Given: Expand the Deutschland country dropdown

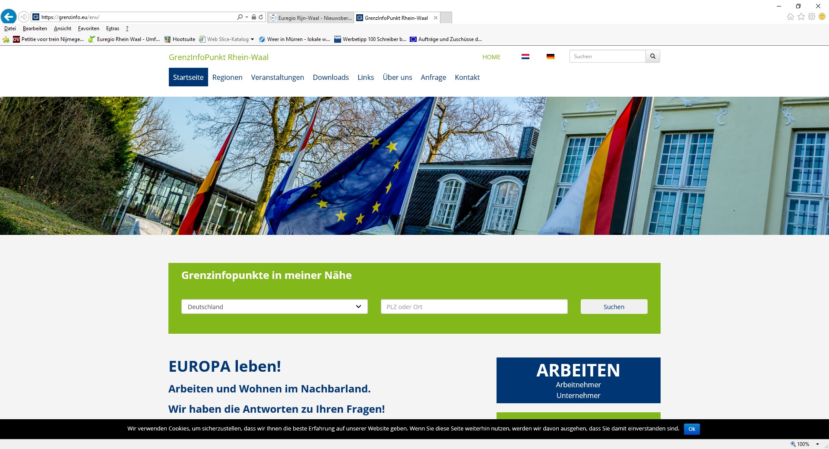Looking at the screenshot, I should (274, 307).
